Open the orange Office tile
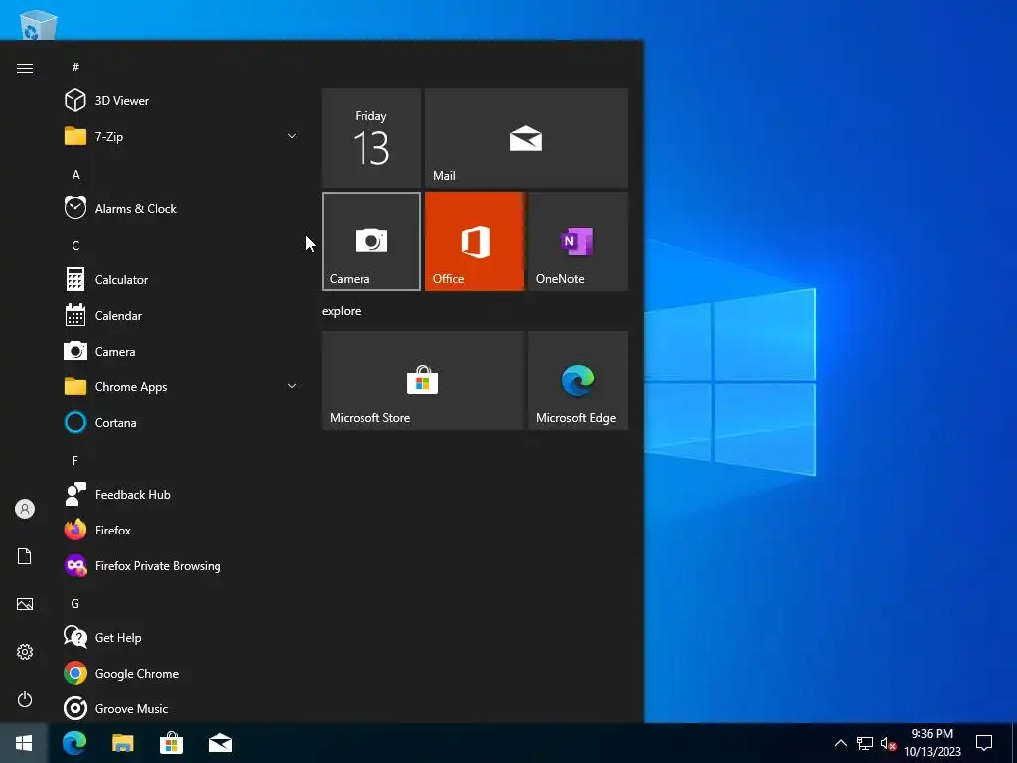 pyautogui.click(x=474, y=241)
